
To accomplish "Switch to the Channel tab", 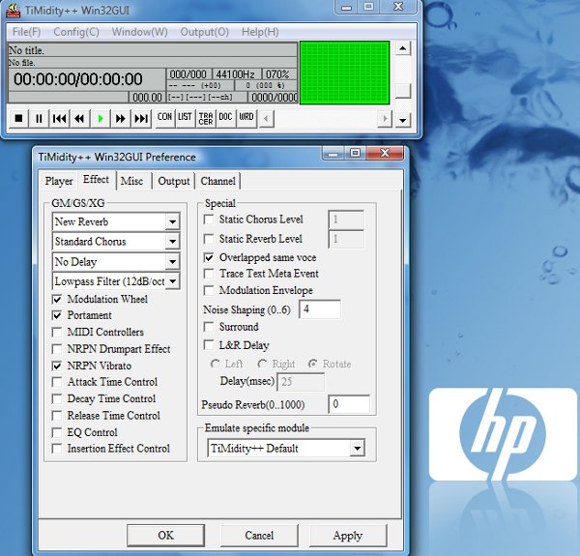I will pyautogui.click(x=217, y=181).
